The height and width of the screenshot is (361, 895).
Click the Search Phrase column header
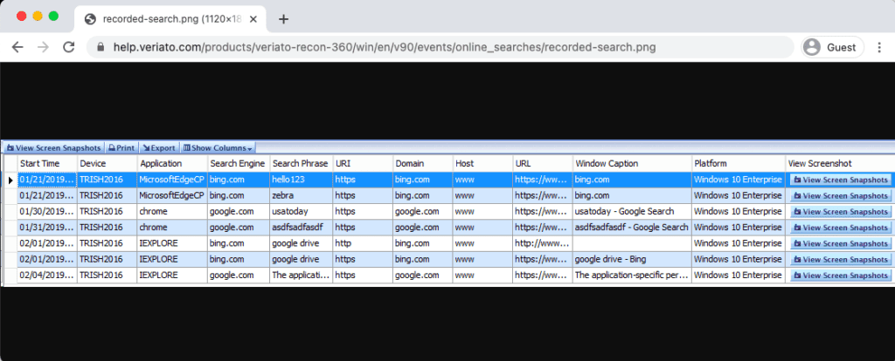click(x=302, y=163)
